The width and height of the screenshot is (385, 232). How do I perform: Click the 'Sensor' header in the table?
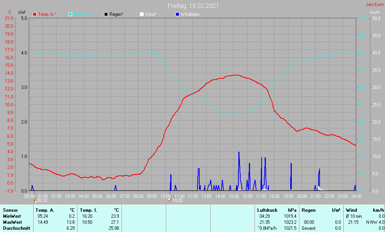(11, 210)
